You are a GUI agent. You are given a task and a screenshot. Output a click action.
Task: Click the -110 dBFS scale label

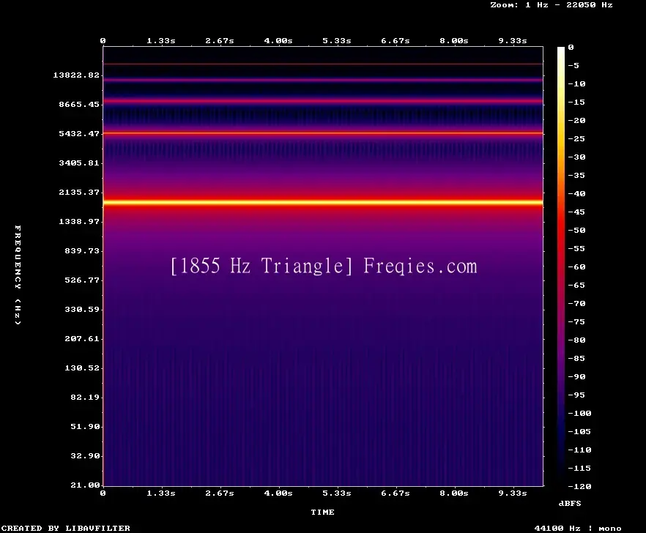[579, 450]
